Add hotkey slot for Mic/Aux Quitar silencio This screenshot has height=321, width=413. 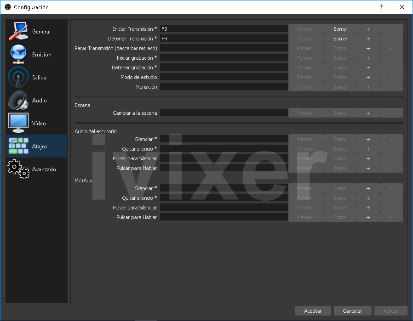click(368, 198)
